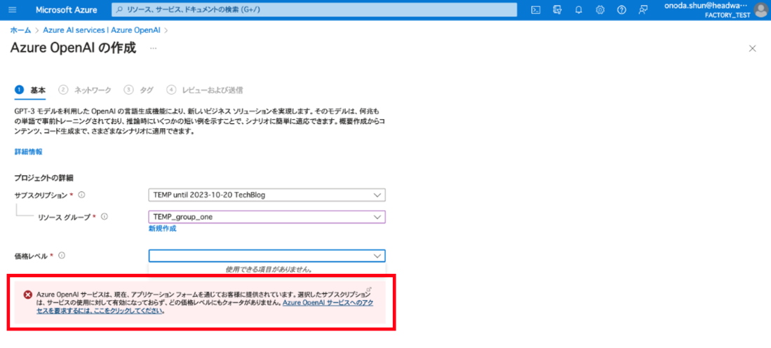Click the 使用できる項目がありません message
The image size is (771, 348).
269,269
